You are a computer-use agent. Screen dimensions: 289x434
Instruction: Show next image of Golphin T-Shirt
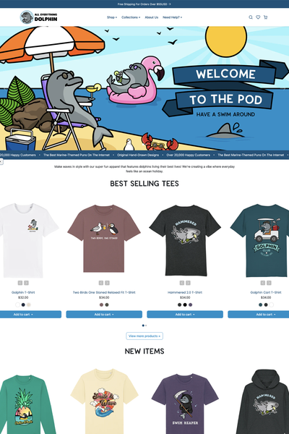pyautogui.click(x=26, y=283)
